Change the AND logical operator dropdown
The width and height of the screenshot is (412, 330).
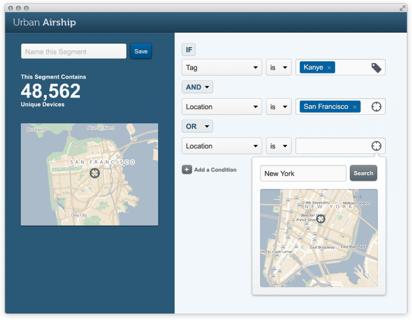coord(197,87)
